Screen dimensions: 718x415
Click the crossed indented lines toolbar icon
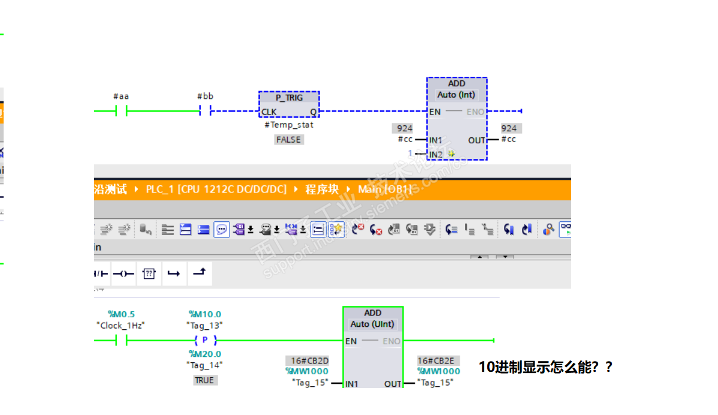(488, 230)
